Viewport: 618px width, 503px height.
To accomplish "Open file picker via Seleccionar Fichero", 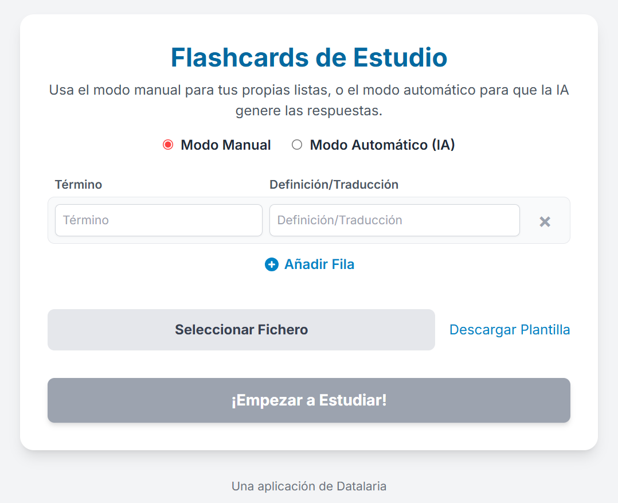I will click(x=241, y=330).
